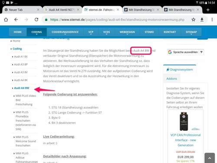Open the browser downloads icon
Screen dimensions: 217x163
(x=202, y=20)
